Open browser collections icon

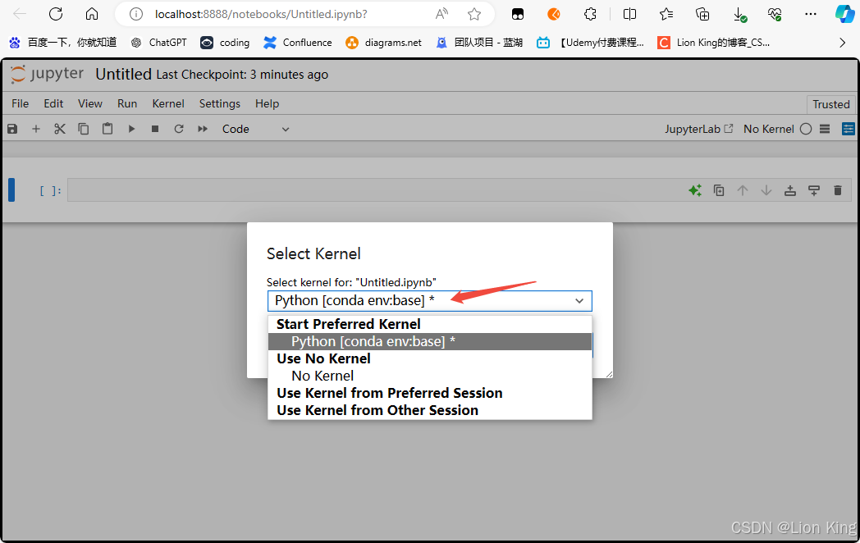[x=702, y=14]
